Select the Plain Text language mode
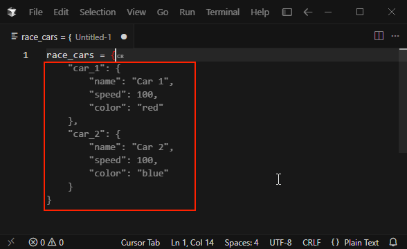407x249 pixels. point(361,243)
